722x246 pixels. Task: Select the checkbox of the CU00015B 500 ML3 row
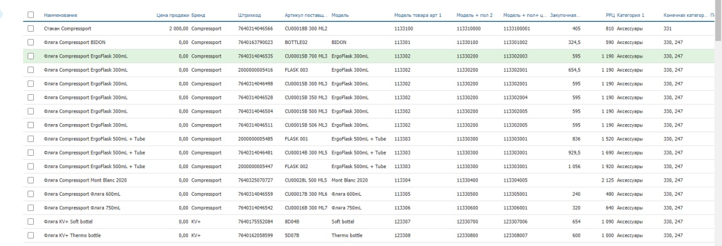[x=31, y=111]
